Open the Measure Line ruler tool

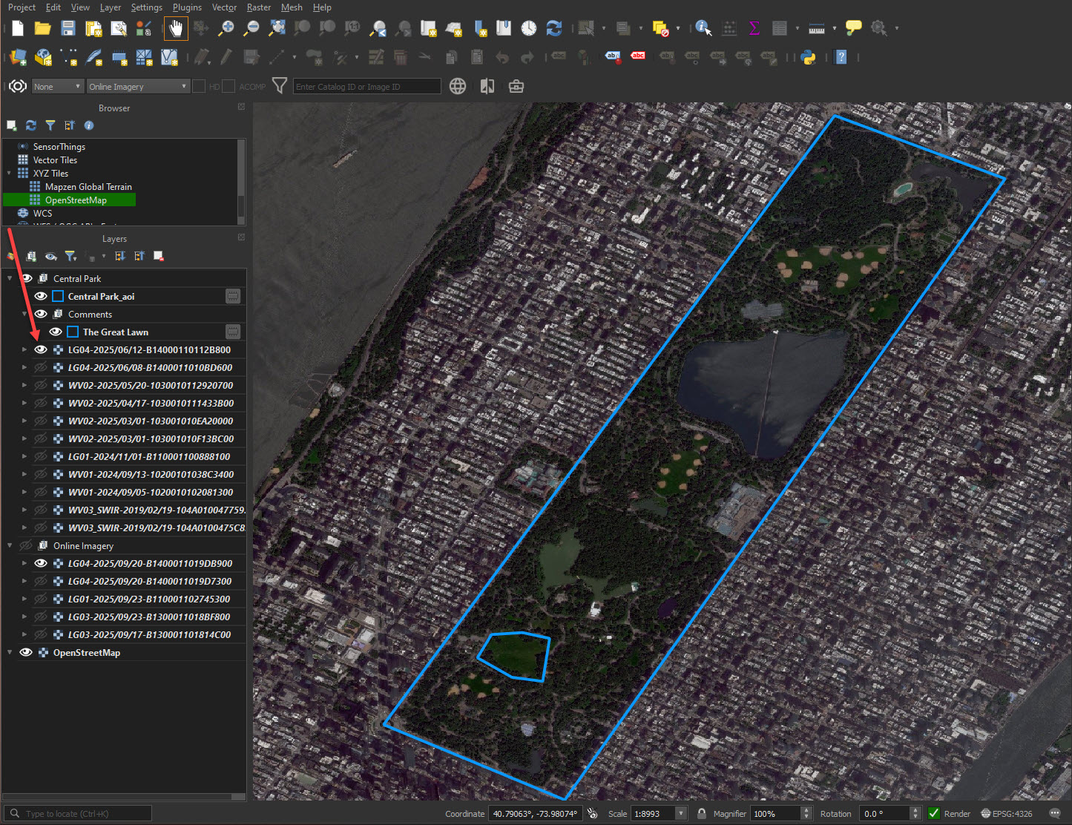pyautogui.click(x=816, y=28)
